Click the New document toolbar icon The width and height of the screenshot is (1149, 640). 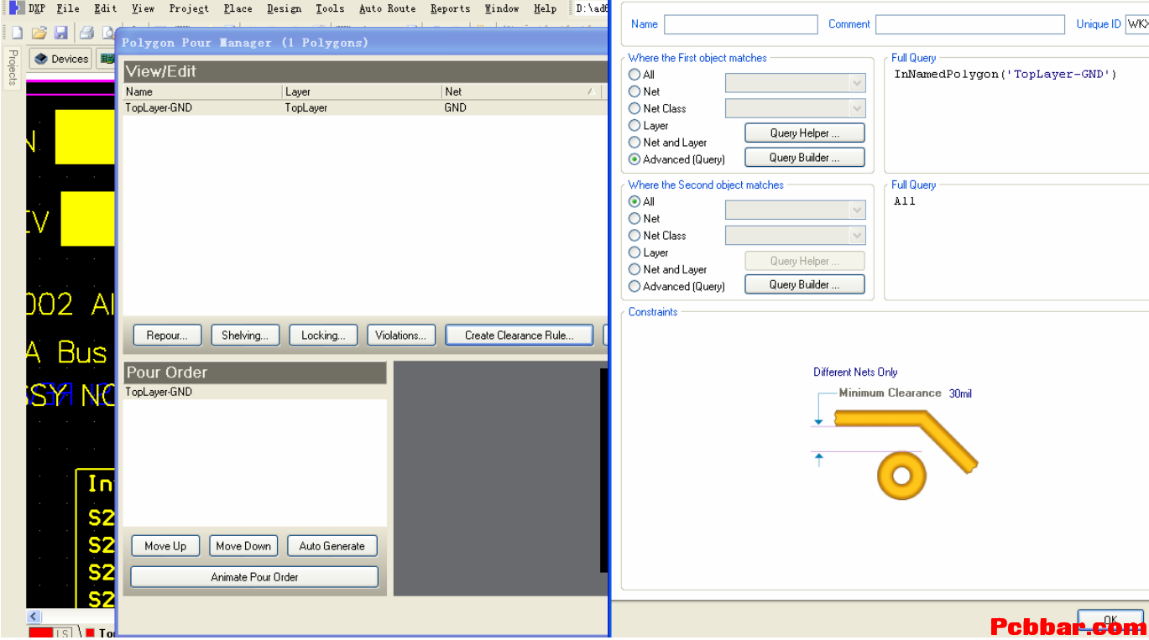tap(17, 33)
